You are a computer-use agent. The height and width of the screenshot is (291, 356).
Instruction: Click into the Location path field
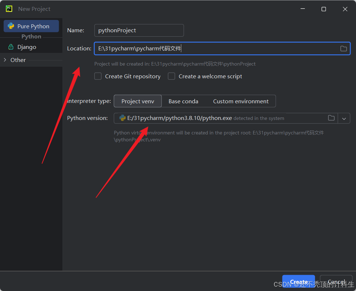[218, 49]
